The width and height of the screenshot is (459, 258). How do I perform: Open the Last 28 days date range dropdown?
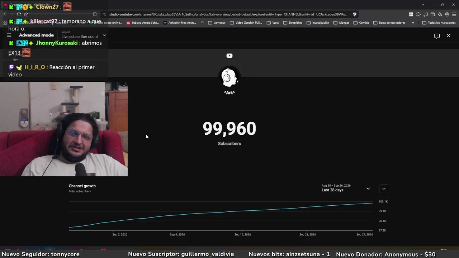[346, 188]
